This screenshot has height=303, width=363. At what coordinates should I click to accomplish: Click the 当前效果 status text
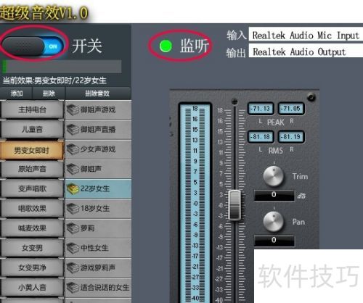click(x=54, y=80)
